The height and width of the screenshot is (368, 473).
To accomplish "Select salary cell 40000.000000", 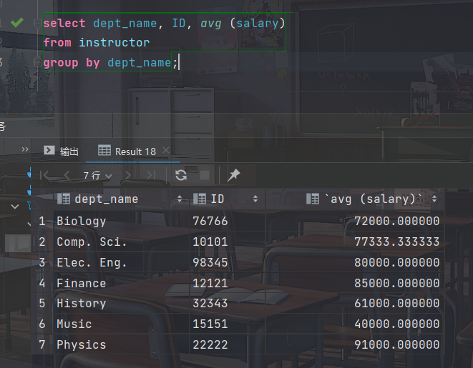I will (x=354, y=324).
